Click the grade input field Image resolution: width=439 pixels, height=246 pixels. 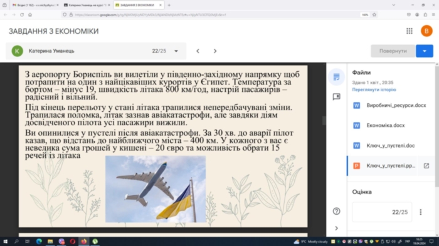pyautogui.click(x=382, y=212)
